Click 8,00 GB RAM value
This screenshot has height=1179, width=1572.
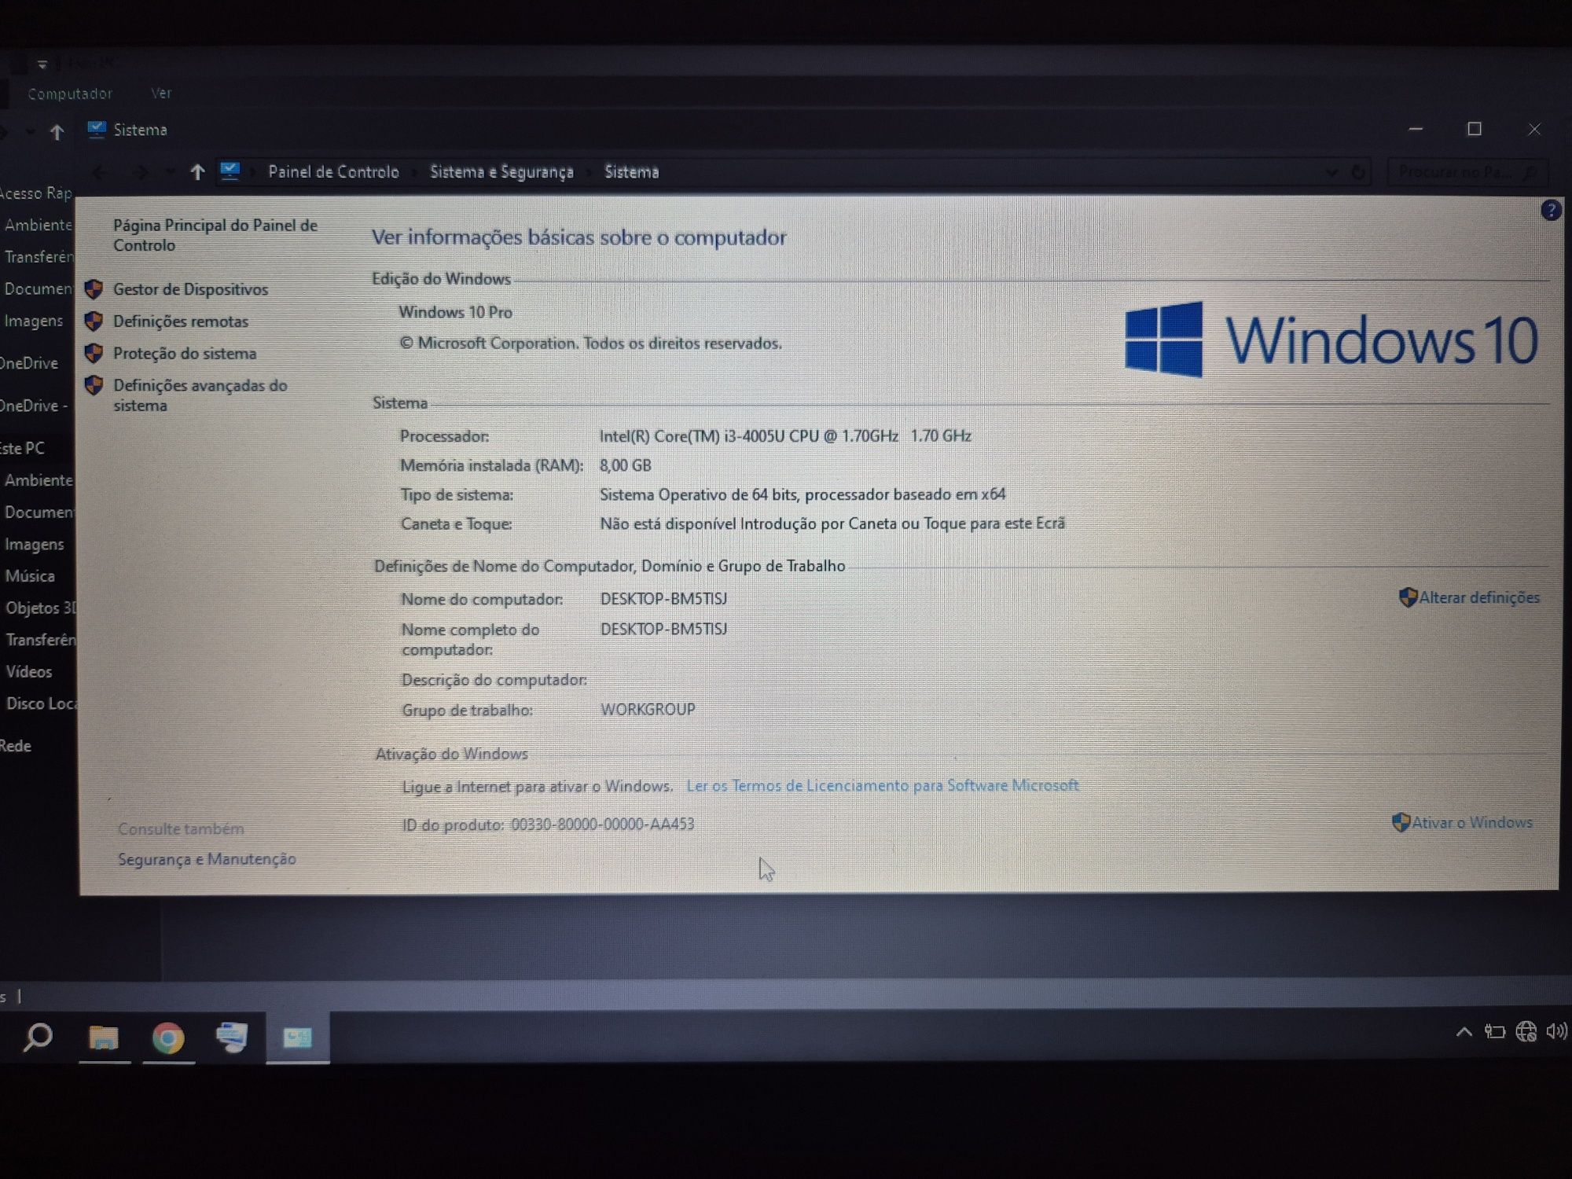(625, 465)
